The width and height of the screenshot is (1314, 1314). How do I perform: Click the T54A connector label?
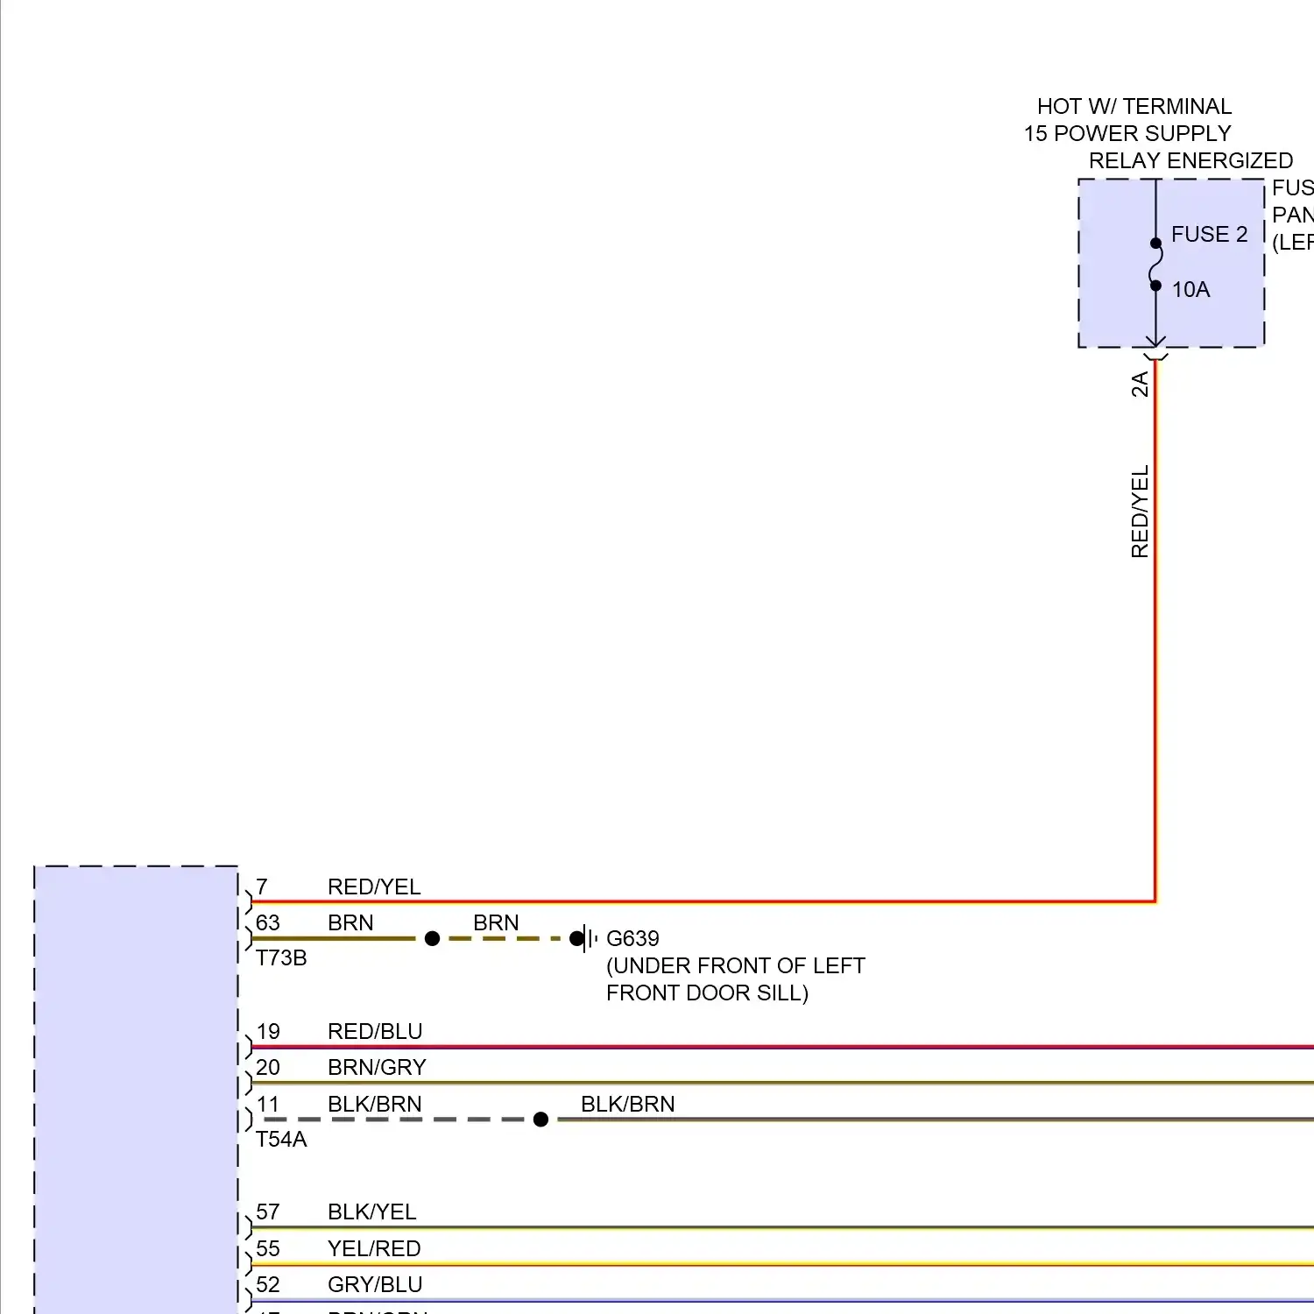tap(281, 1140)
